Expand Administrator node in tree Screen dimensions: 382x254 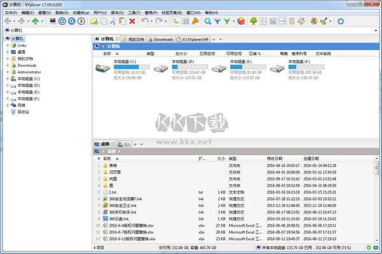[x=8, y=72]
